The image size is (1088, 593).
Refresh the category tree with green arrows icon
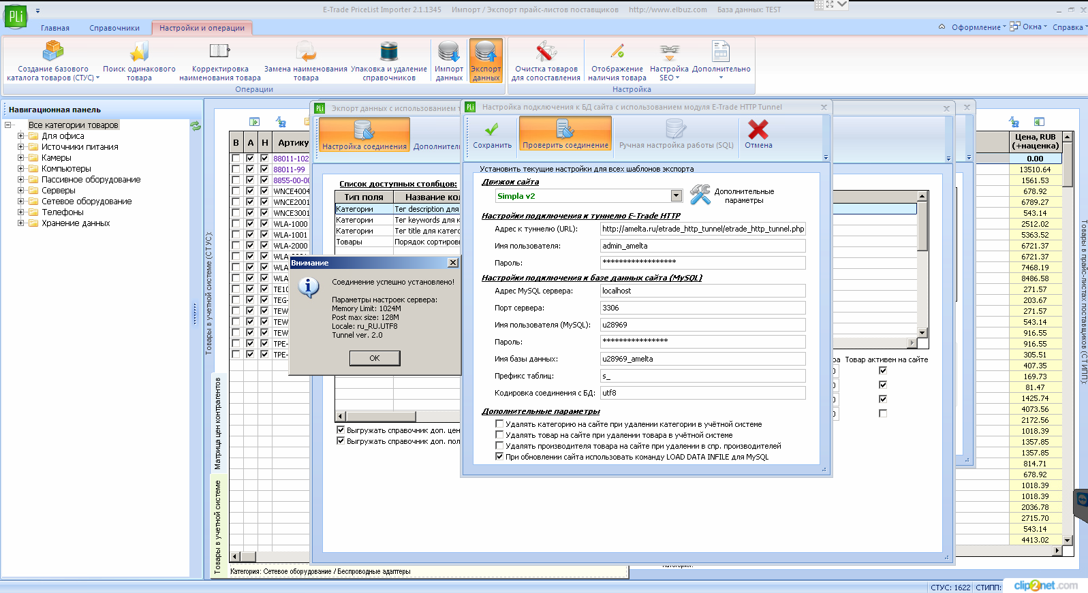click(196, 125)
